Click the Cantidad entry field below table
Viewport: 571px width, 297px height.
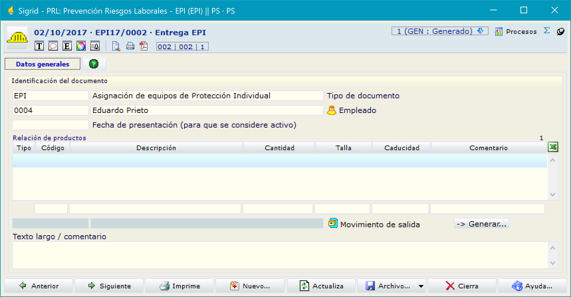[x=278, y=209]
